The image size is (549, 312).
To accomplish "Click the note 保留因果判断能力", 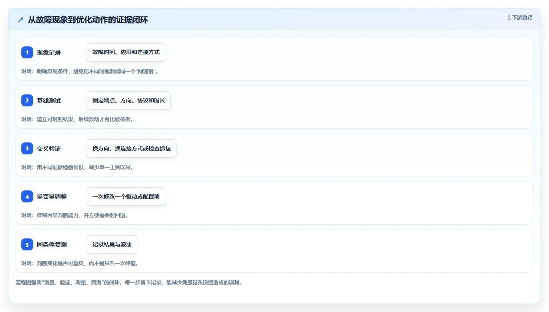I will [x=74, y=215].
